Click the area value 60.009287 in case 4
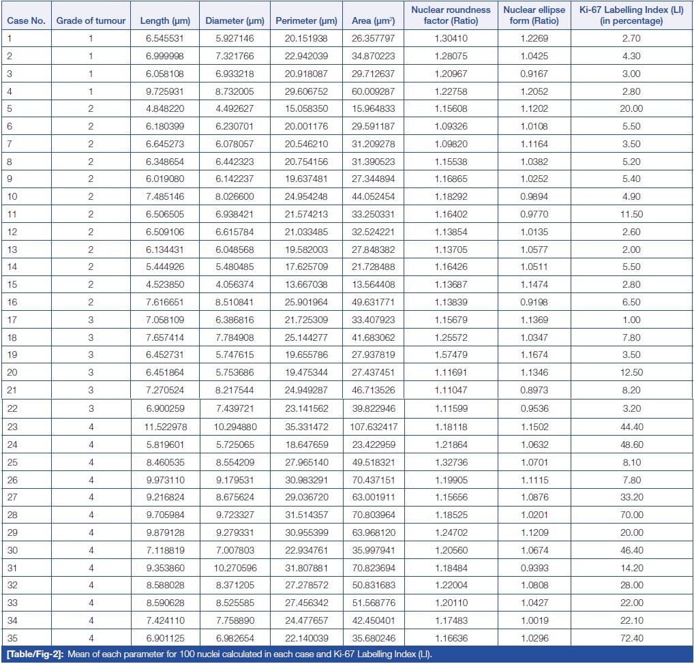 pyautogui.click(x=372, y=91)
